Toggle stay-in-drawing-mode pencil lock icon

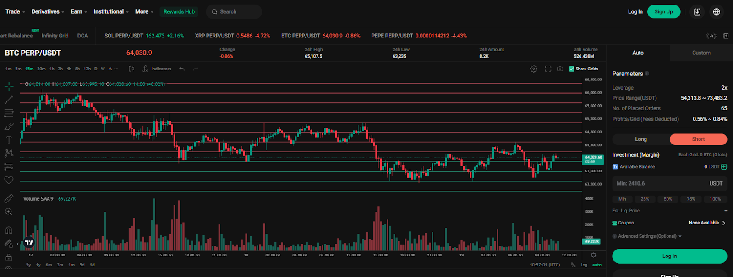point(9,244)
